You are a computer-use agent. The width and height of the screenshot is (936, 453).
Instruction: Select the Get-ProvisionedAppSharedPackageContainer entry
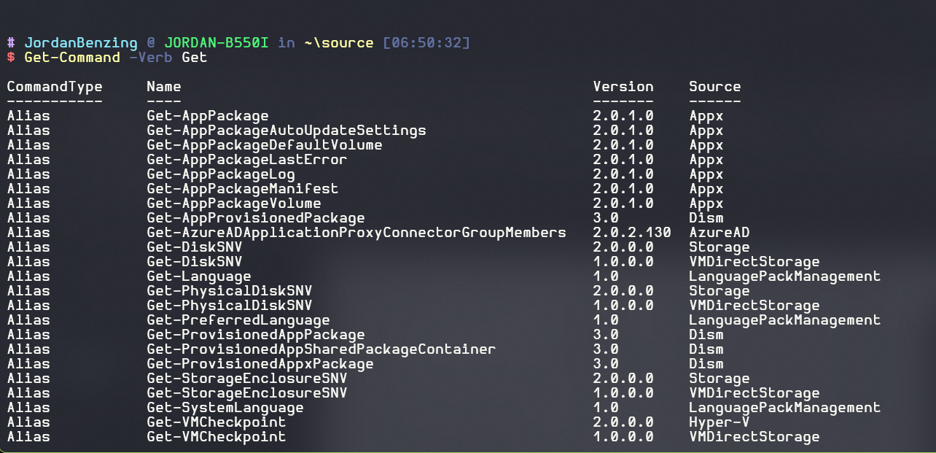click(321, 349)
